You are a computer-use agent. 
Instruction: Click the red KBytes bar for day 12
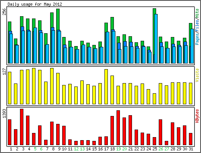coord(76,143)
